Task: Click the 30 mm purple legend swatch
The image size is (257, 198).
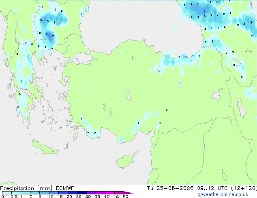Action: tap(91, 193)
